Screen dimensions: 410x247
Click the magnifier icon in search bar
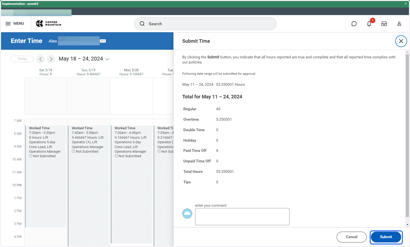pos(142,24)
